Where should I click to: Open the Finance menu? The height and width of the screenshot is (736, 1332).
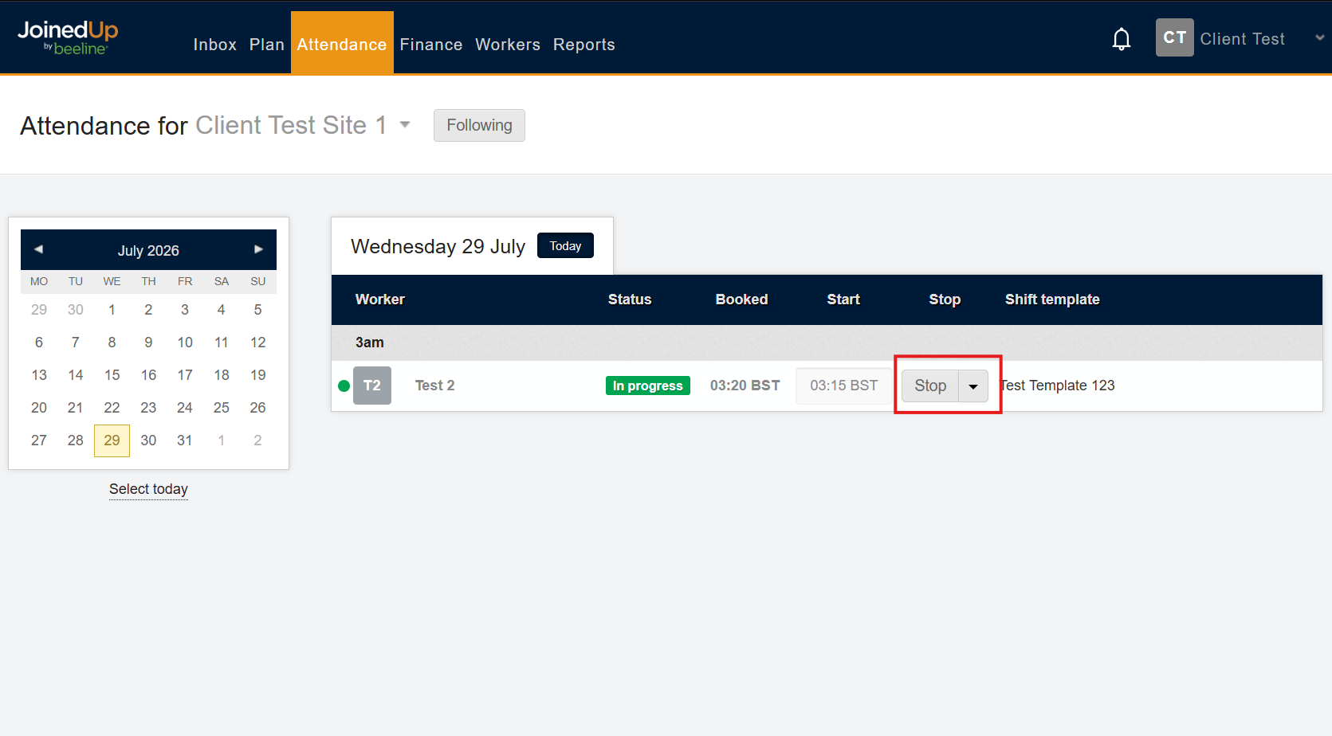coord(431,45)
